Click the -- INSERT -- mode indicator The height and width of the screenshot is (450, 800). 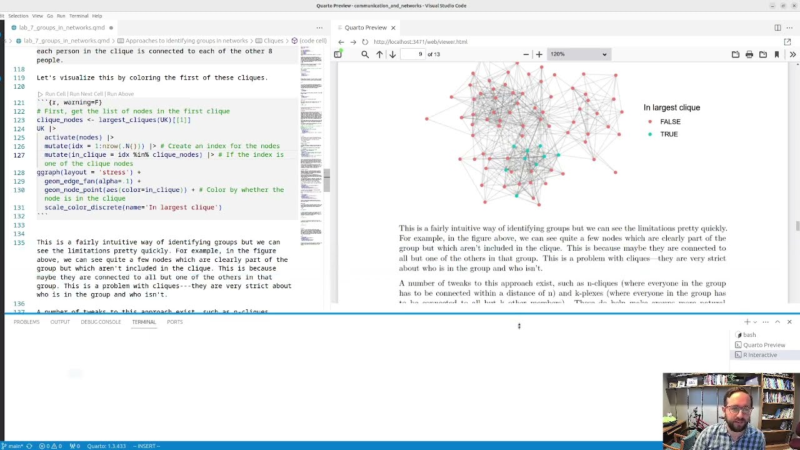tap(146, 446)
